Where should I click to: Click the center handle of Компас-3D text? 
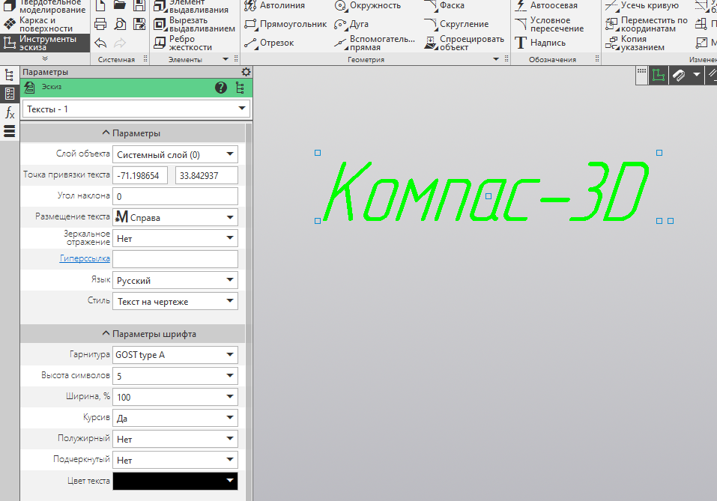(488, 196)
